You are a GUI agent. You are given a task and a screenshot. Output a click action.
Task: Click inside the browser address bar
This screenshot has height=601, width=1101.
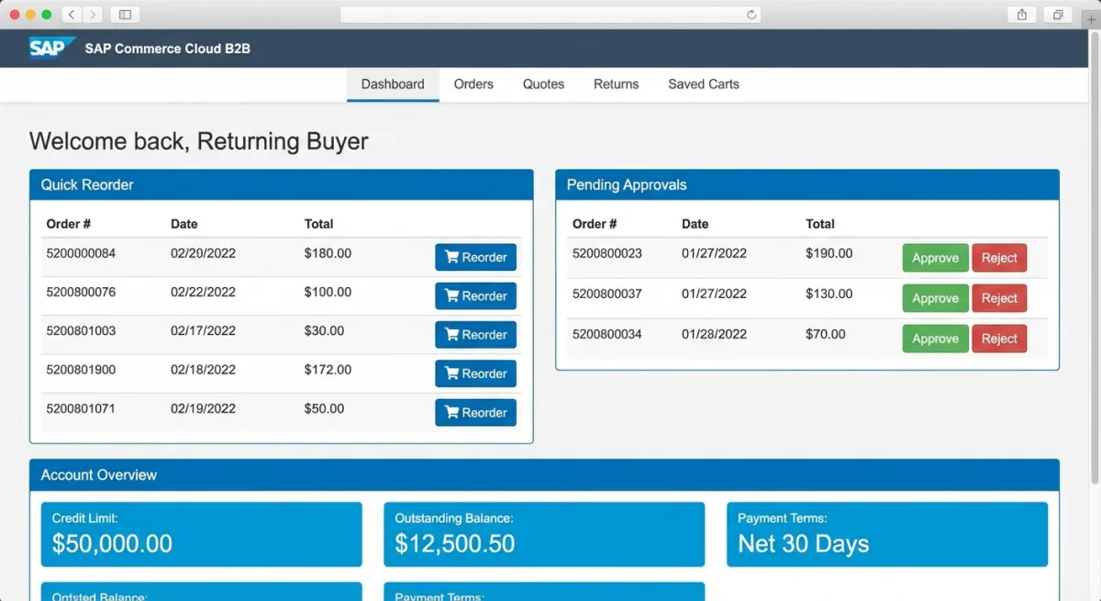pyautogui.click(x=550, y=15)
